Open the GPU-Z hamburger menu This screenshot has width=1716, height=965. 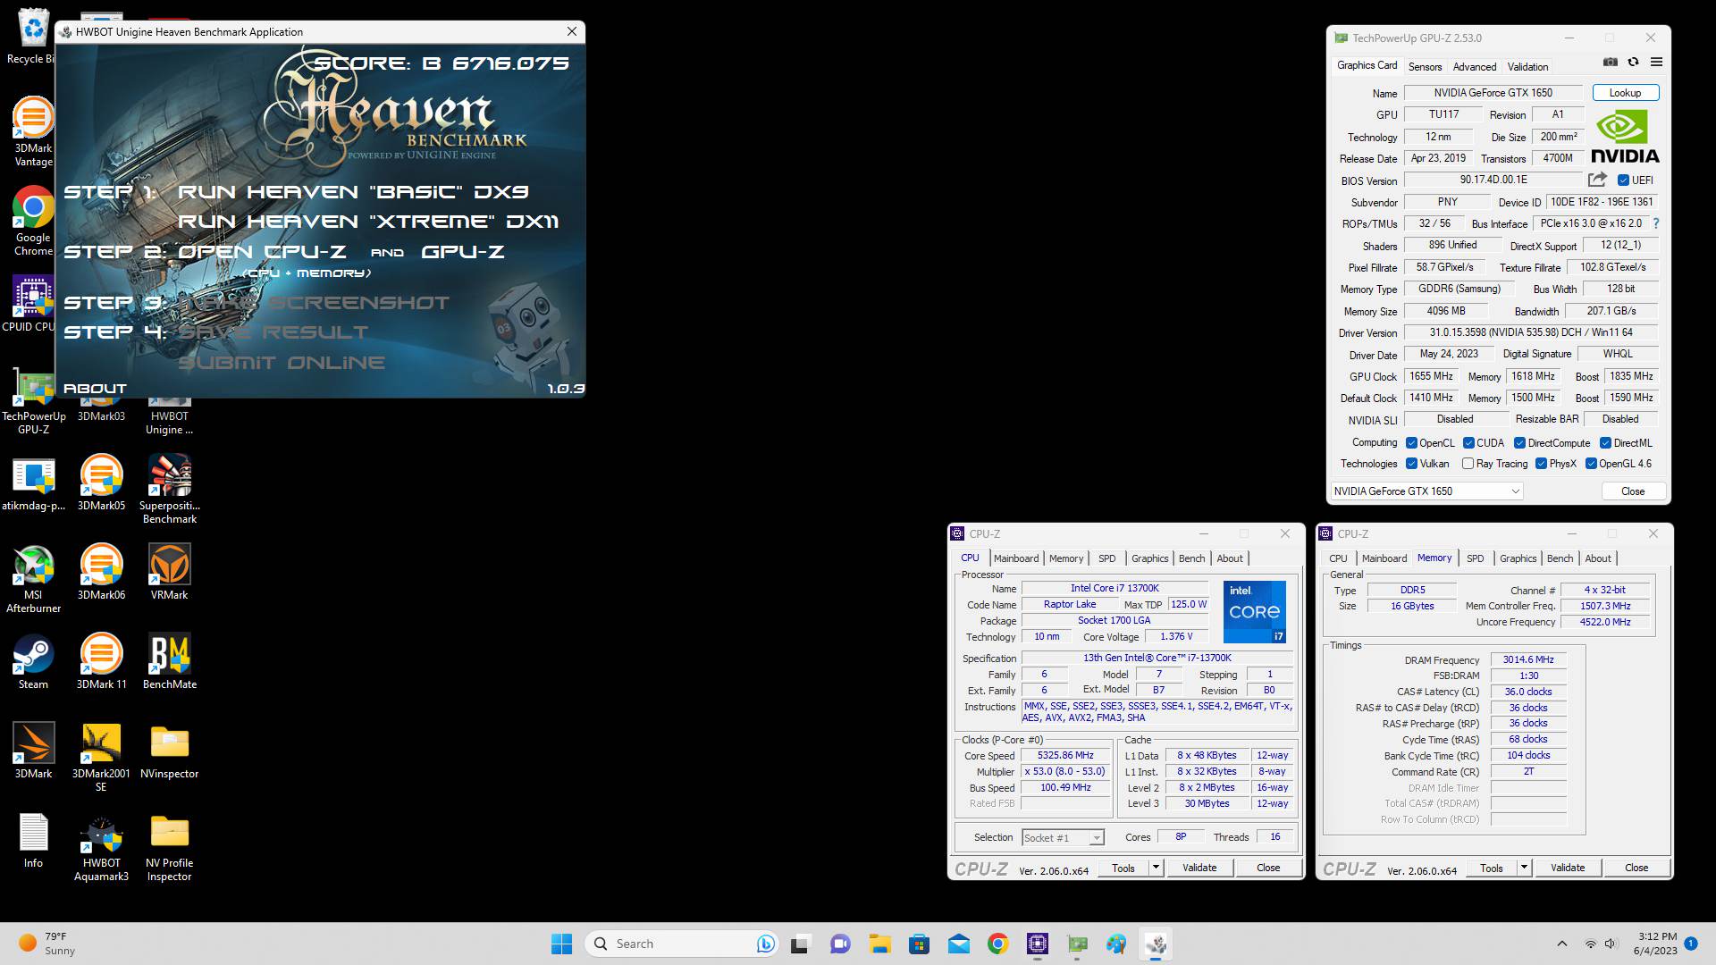tap(1656, 63)
